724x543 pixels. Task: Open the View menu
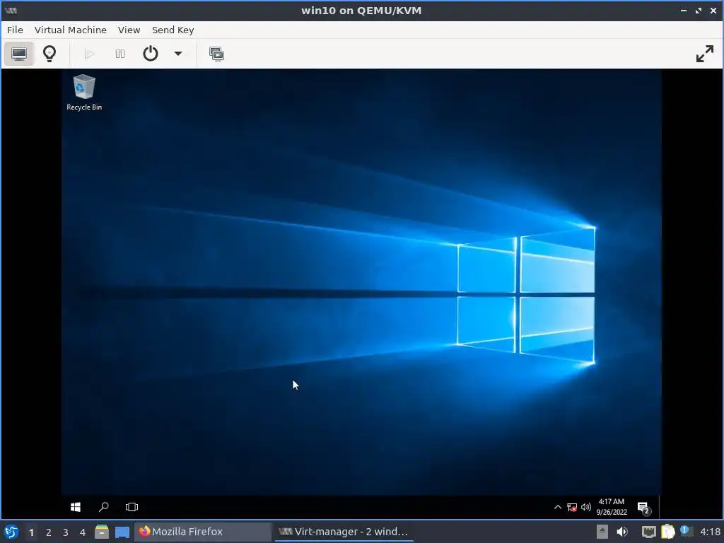129,30
